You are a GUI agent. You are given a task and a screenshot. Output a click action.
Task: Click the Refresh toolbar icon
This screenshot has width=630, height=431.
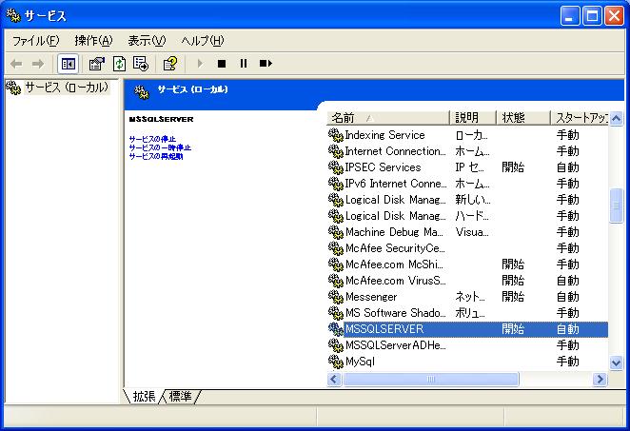click(x=119, y=64)
